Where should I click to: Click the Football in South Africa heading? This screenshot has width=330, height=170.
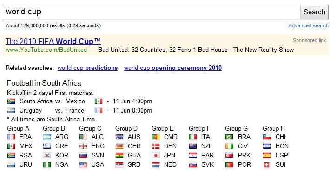[x=44, y=83]
